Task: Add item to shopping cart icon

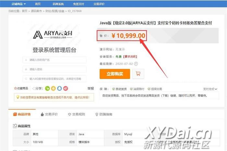Action: [x=138, y=74]
